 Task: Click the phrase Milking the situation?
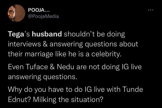(x=68, y=100)
